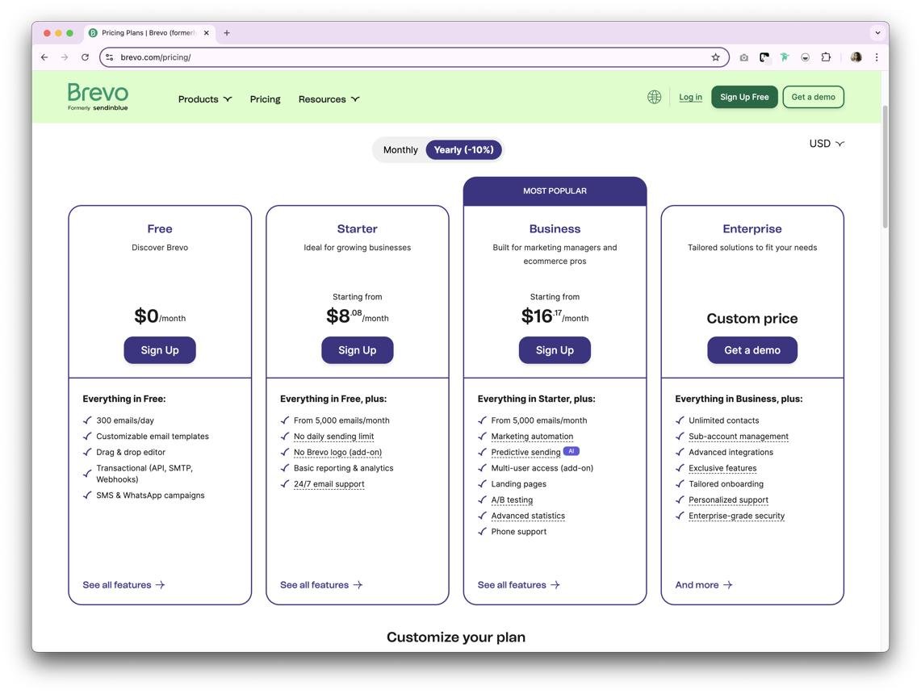This screenshot has height=694, width=921.
Task: Click the browser forward arrow
Action: 65,57
